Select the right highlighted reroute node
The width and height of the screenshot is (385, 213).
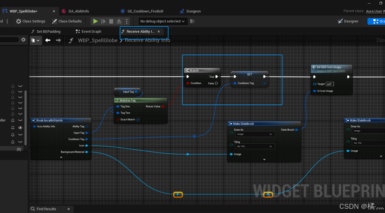(x=268, y=195)
